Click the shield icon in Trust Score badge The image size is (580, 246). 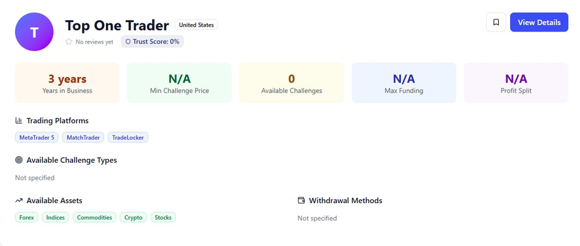point(128,42)
